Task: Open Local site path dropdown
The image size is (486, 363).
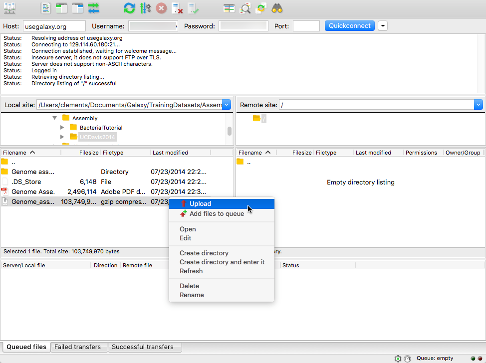Action: pos(227,105)
